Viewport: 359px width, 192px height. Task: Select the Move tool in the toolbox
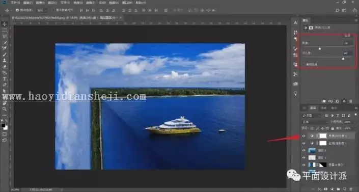pos(5,24)
